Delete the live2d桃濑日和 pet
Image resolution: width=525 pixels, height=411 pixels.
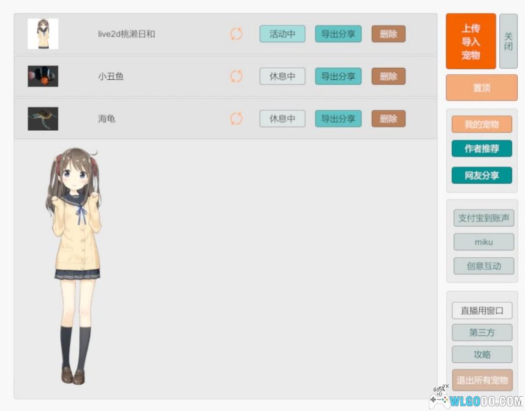(388, 34)
